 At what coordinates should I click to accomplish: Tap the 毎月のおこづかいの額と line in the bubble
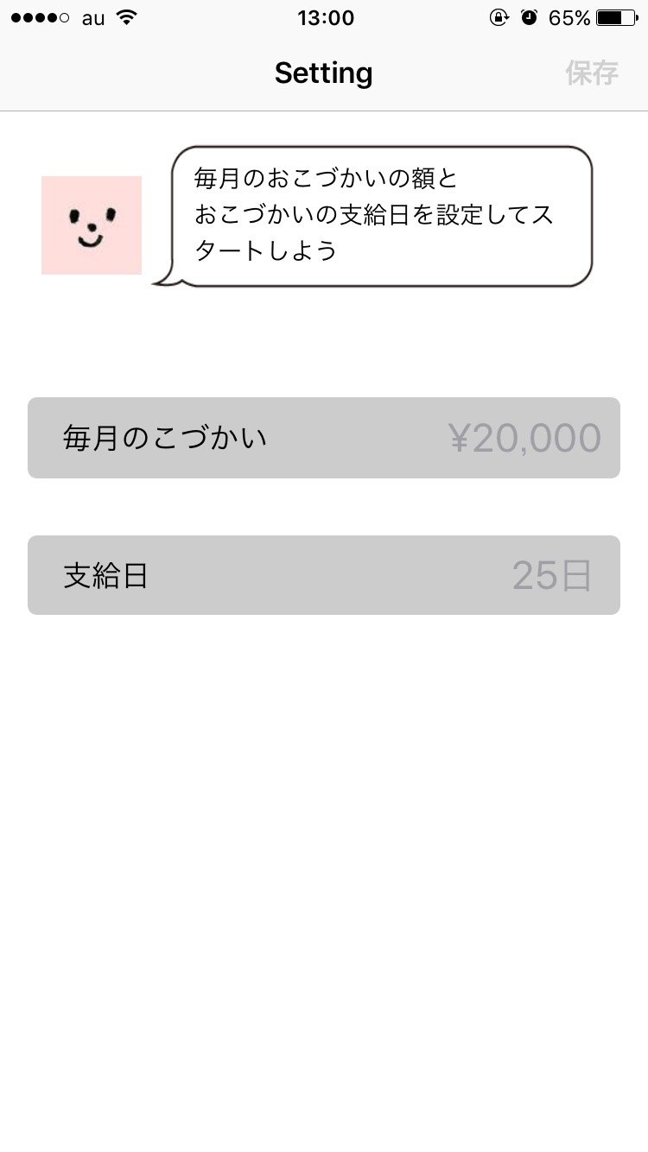coord(326,179)
